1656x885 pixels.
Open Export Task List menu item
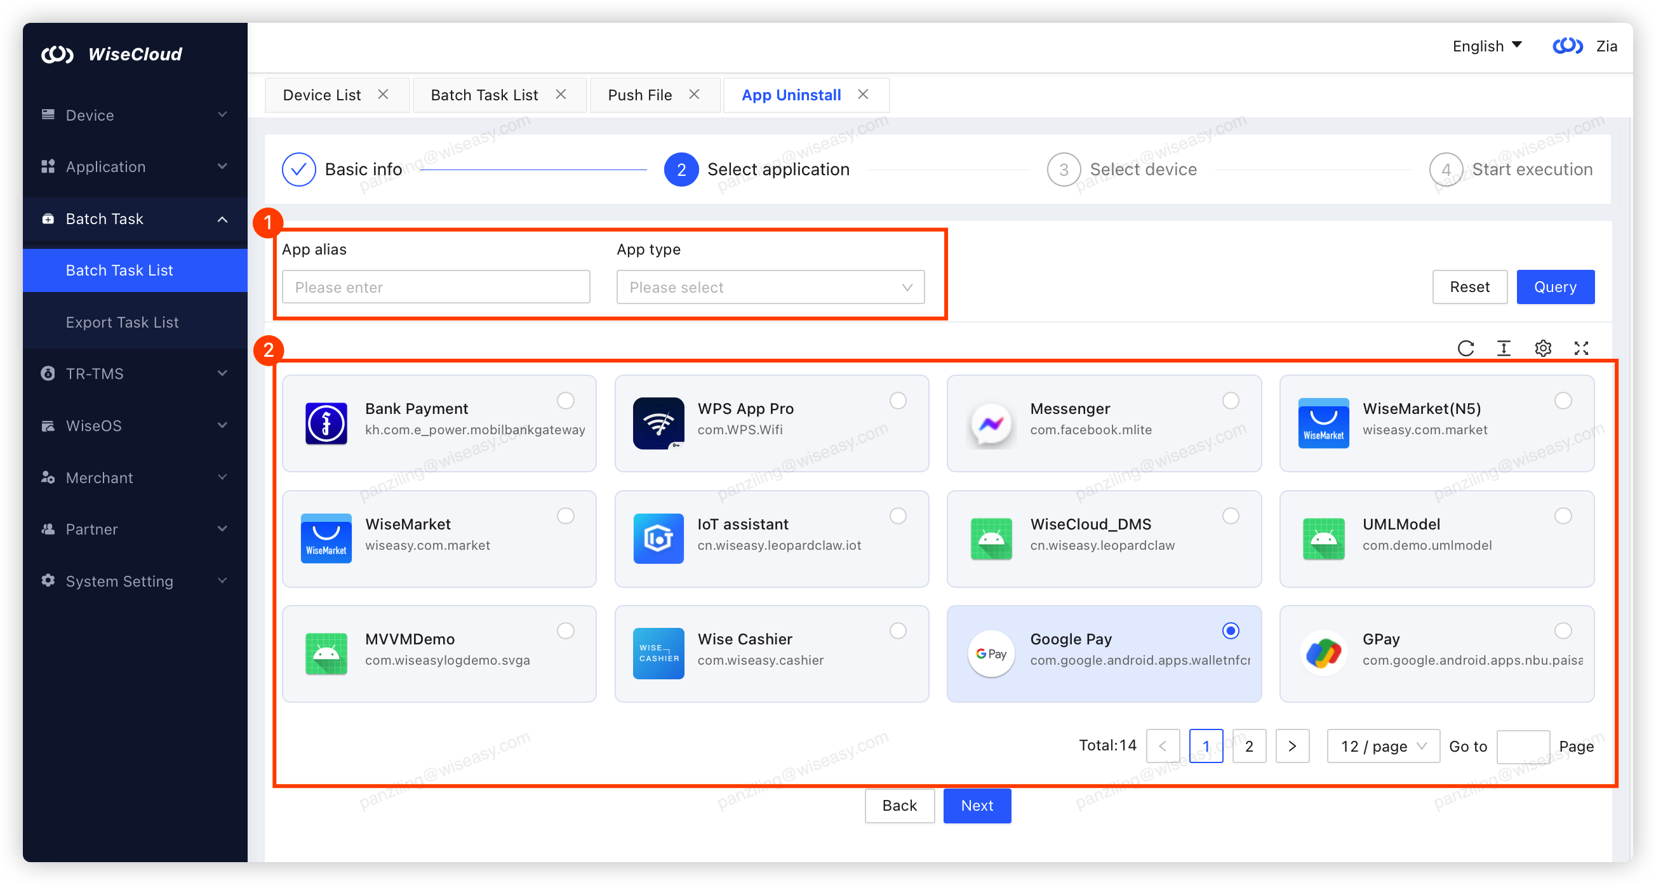[122, 322]
